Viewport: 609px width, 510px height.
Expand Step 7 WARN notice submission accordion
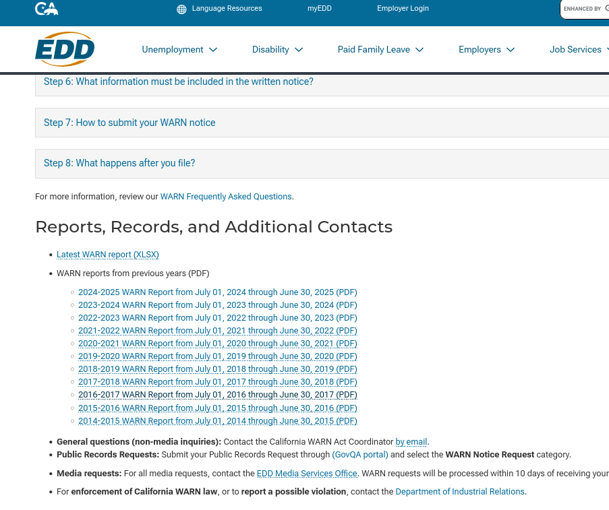[x=129, y=123]
